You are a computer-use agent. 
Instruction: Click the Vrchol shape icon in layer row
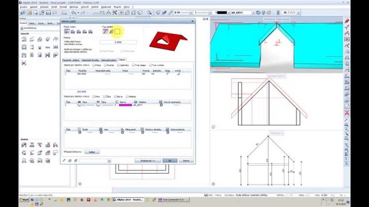179,74
